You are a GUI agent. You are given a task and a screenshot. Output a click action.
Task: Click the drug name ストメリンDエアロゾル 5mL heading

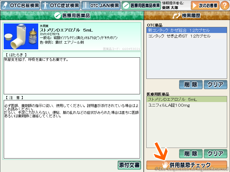(66, 30)
